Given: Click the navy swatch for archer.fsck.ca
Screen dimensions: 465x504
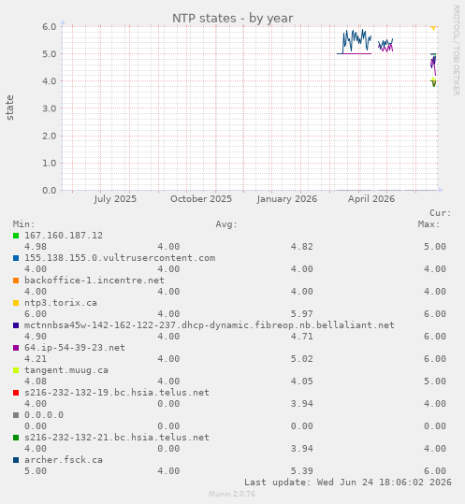Looking at the screenshot, I should (16, 460).
